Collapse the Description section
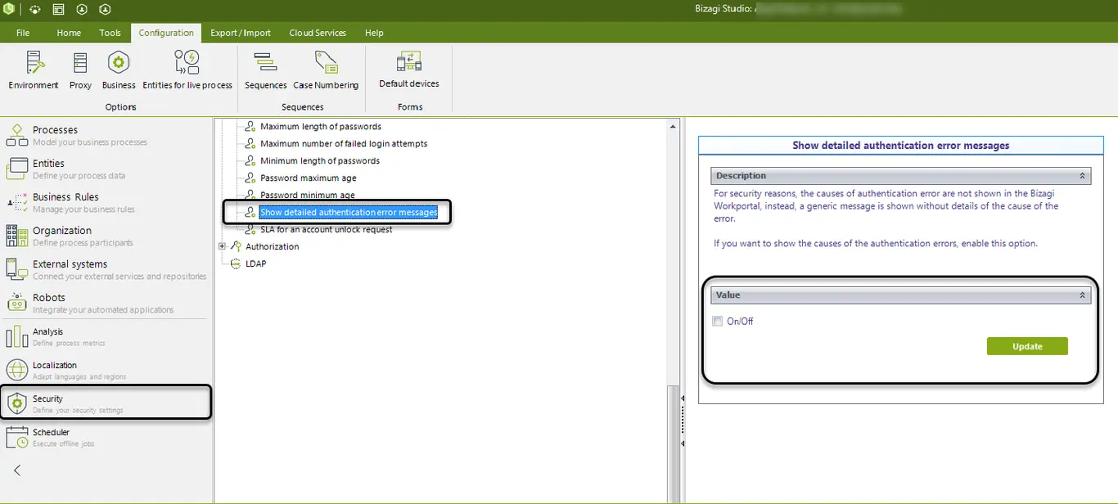 (x=1082, y=176)
